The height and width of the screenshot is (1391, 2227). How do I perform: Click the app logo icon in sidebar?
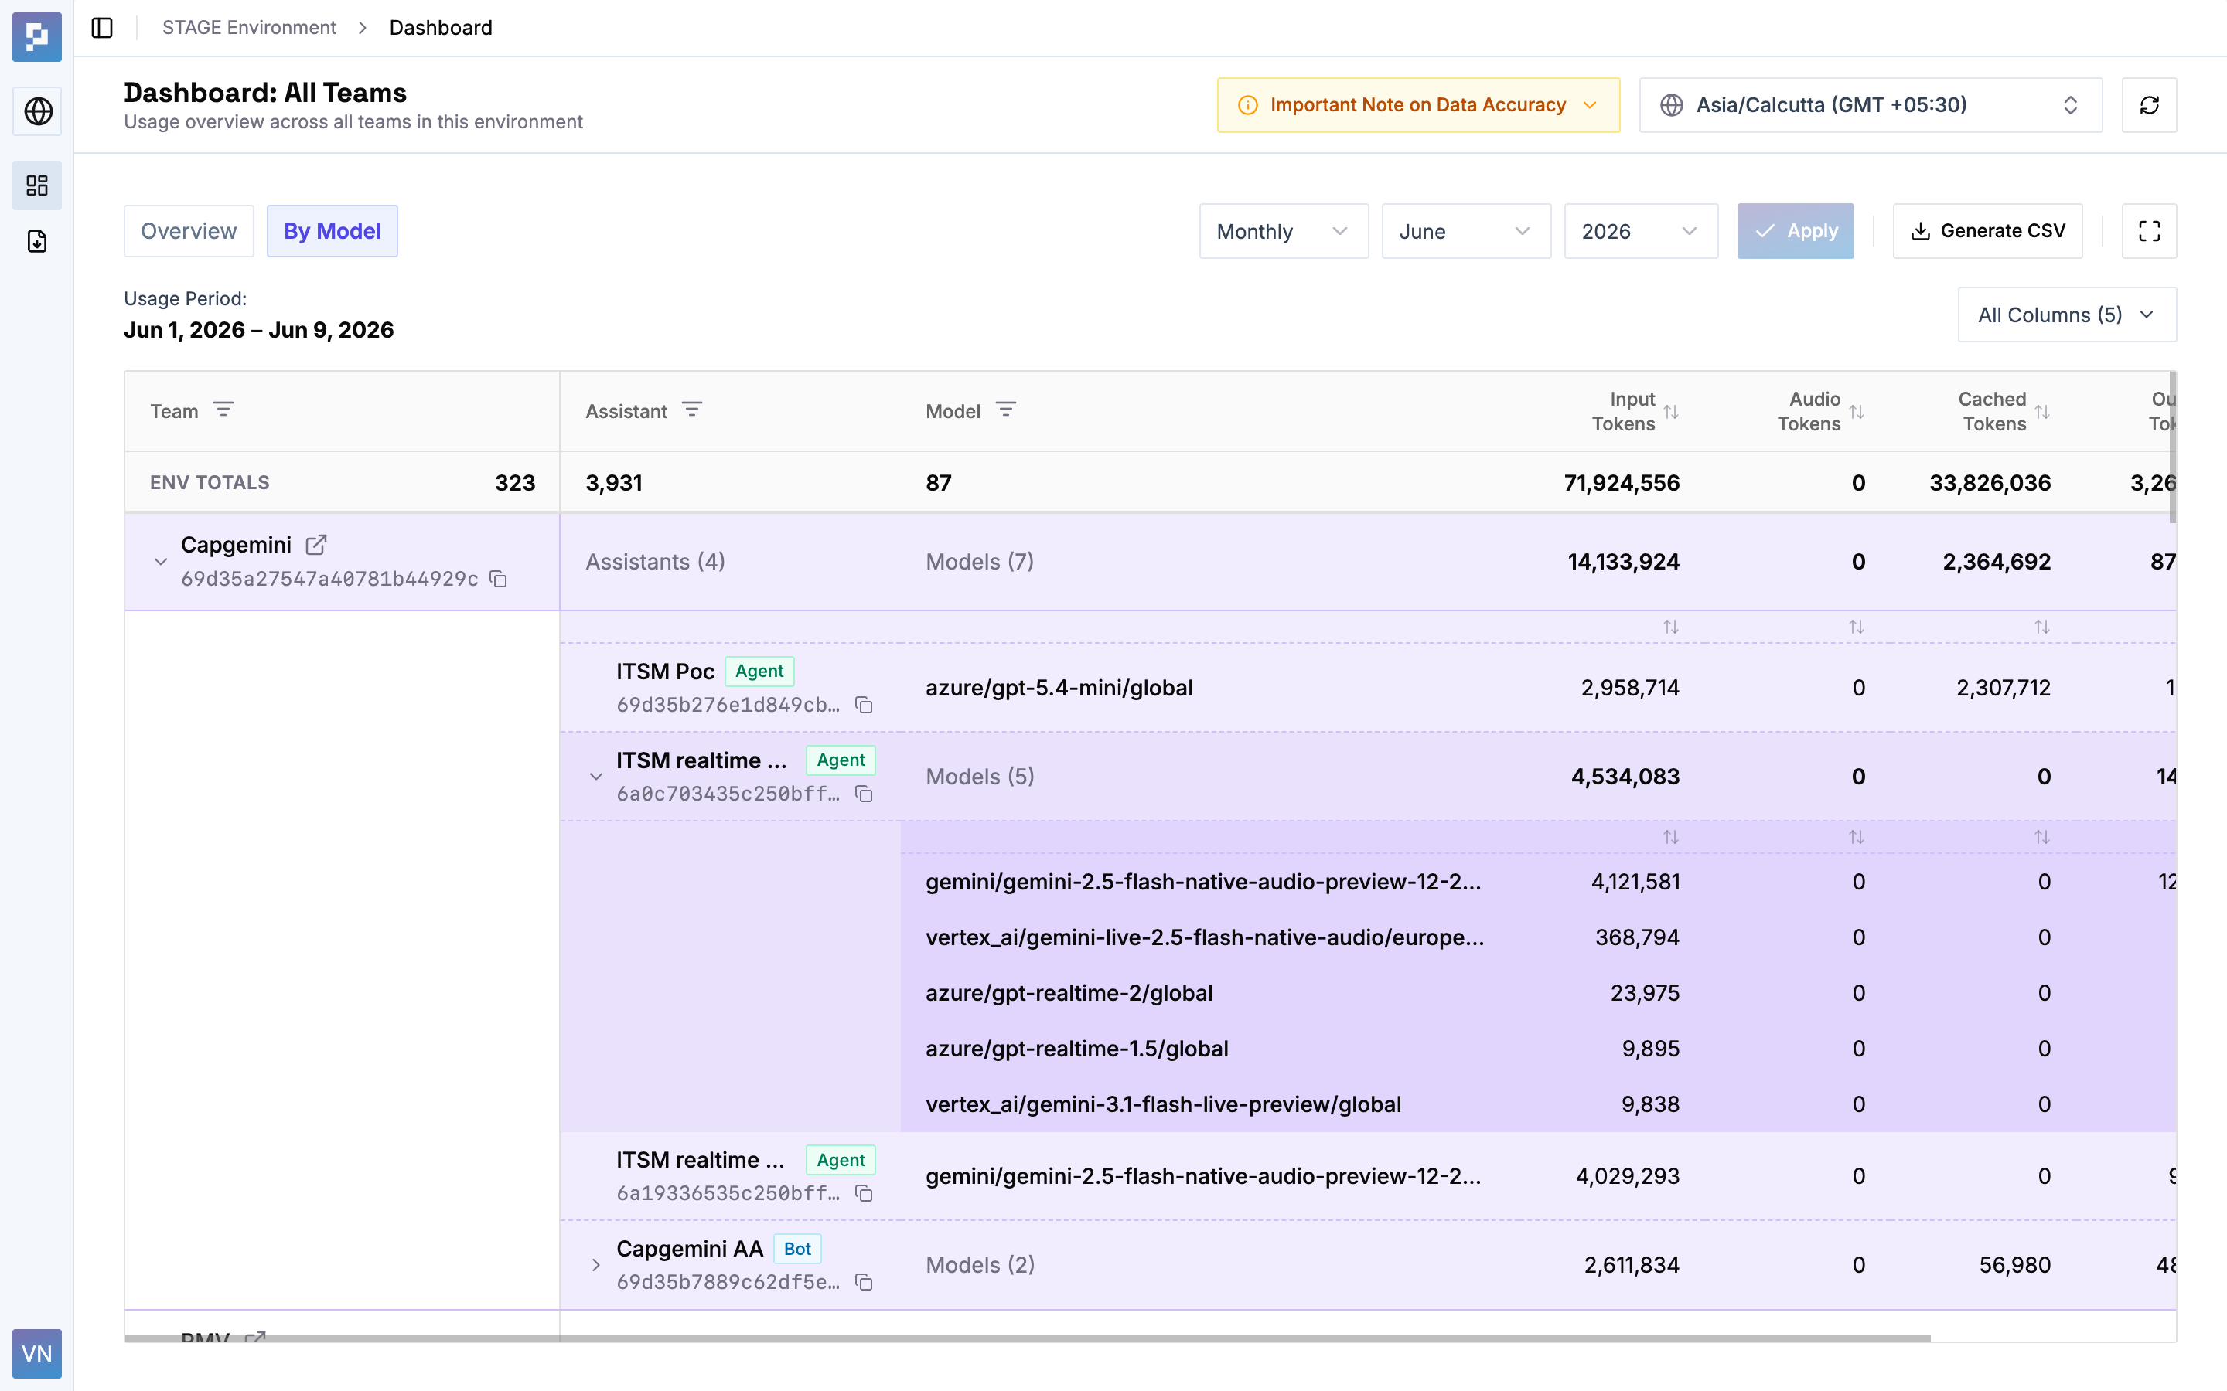tap(37, 37)
